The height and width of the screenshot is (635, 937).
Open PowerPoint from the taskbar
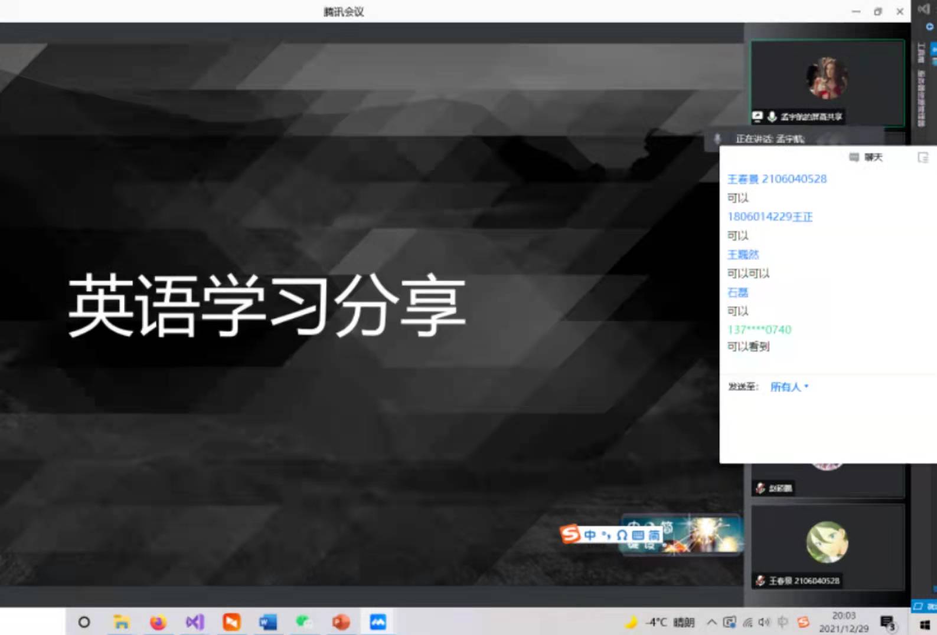click(341, 622)
